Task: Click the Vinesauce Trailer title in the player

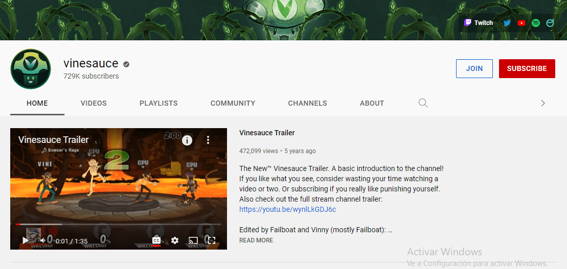Action: click(x=54, y=140)
